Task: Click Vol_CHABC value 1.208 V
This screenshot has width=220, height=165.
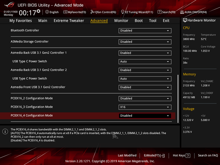Action: coord(205,86)
